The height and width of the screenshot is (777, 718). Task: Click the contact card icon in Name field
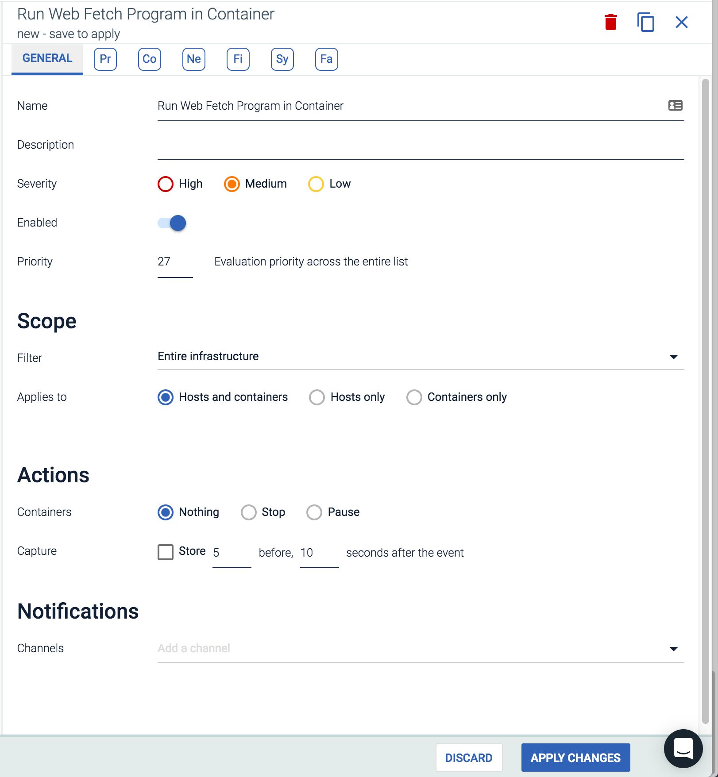click(x=676, y=105)
